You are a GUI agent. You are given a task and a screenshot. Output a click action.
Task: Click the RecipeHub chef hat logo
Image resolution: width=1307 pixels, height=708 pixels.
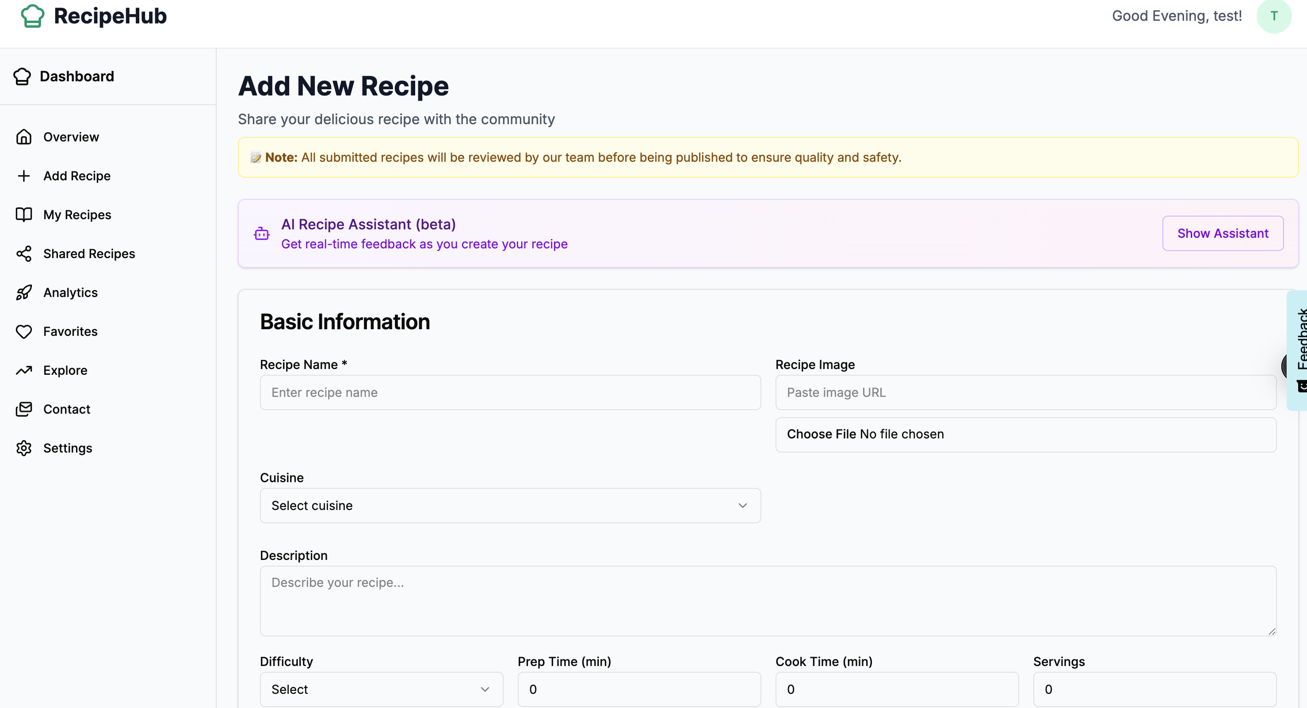point(32,16)
